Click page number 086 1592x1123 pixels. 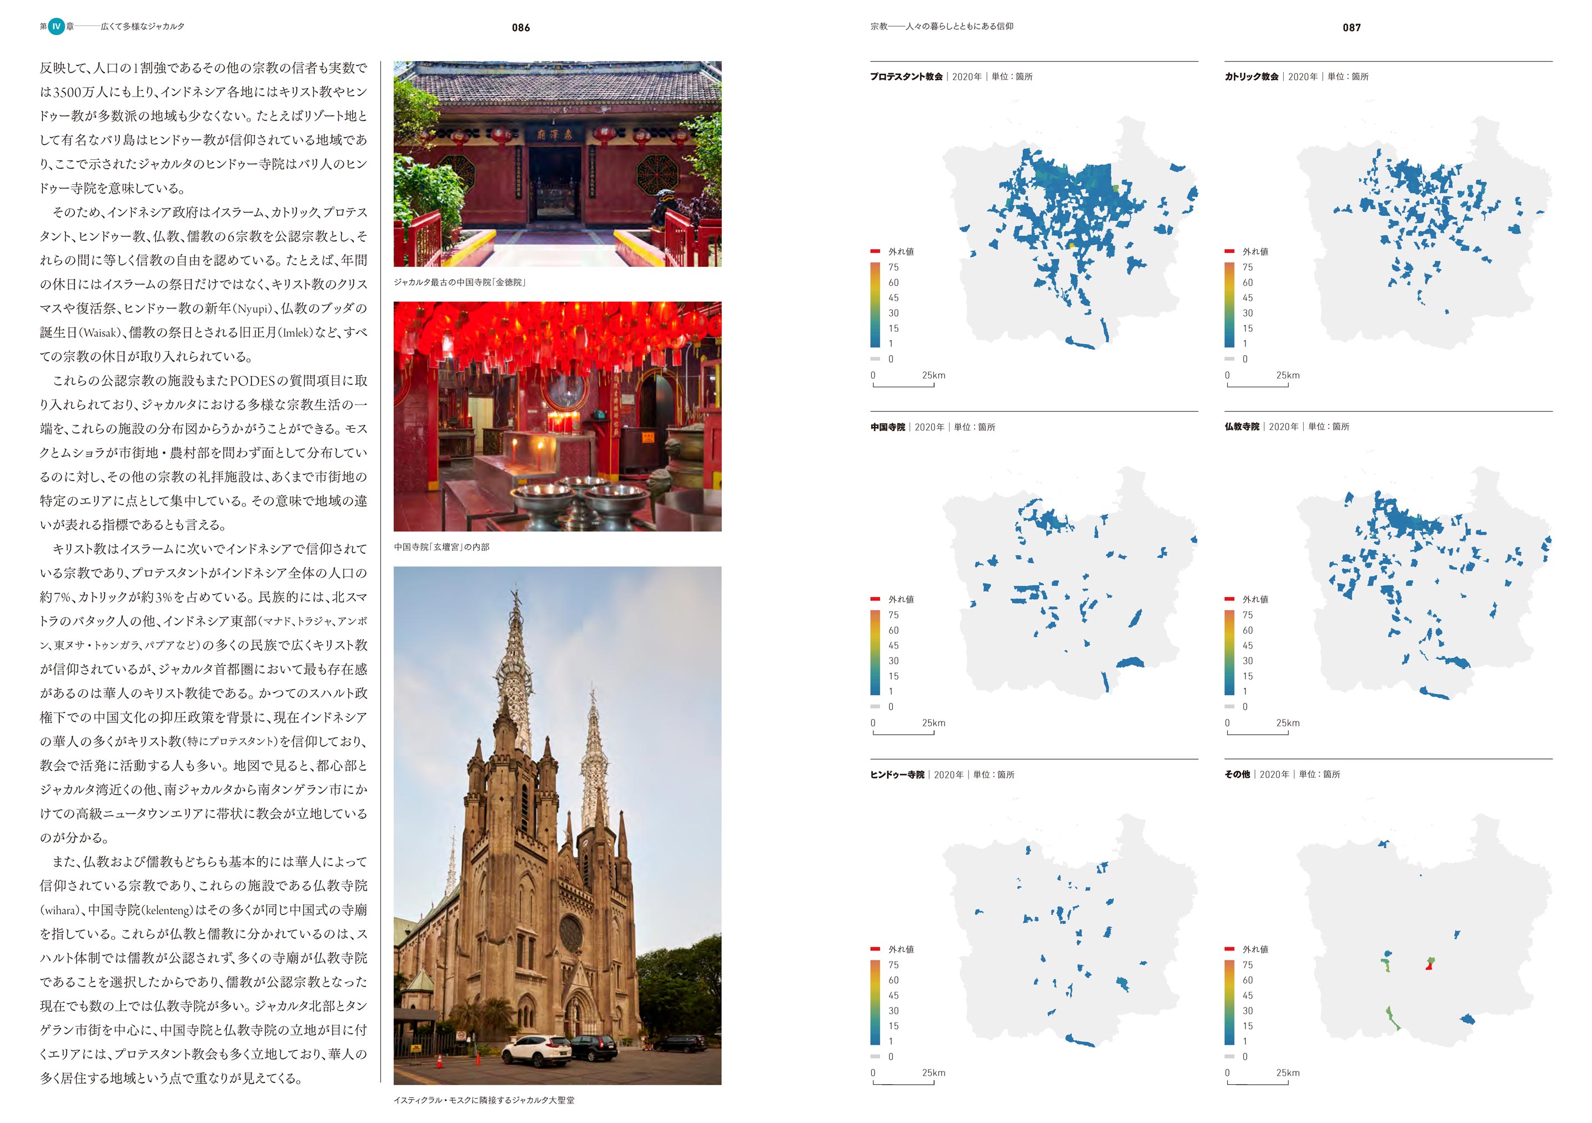[x=521, y=28]
